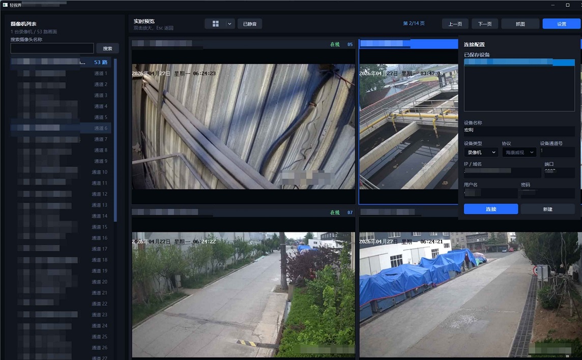Screen dimensions: 582x360
Task: Select 通道 11 in camera list
Action: click(61, 183)
